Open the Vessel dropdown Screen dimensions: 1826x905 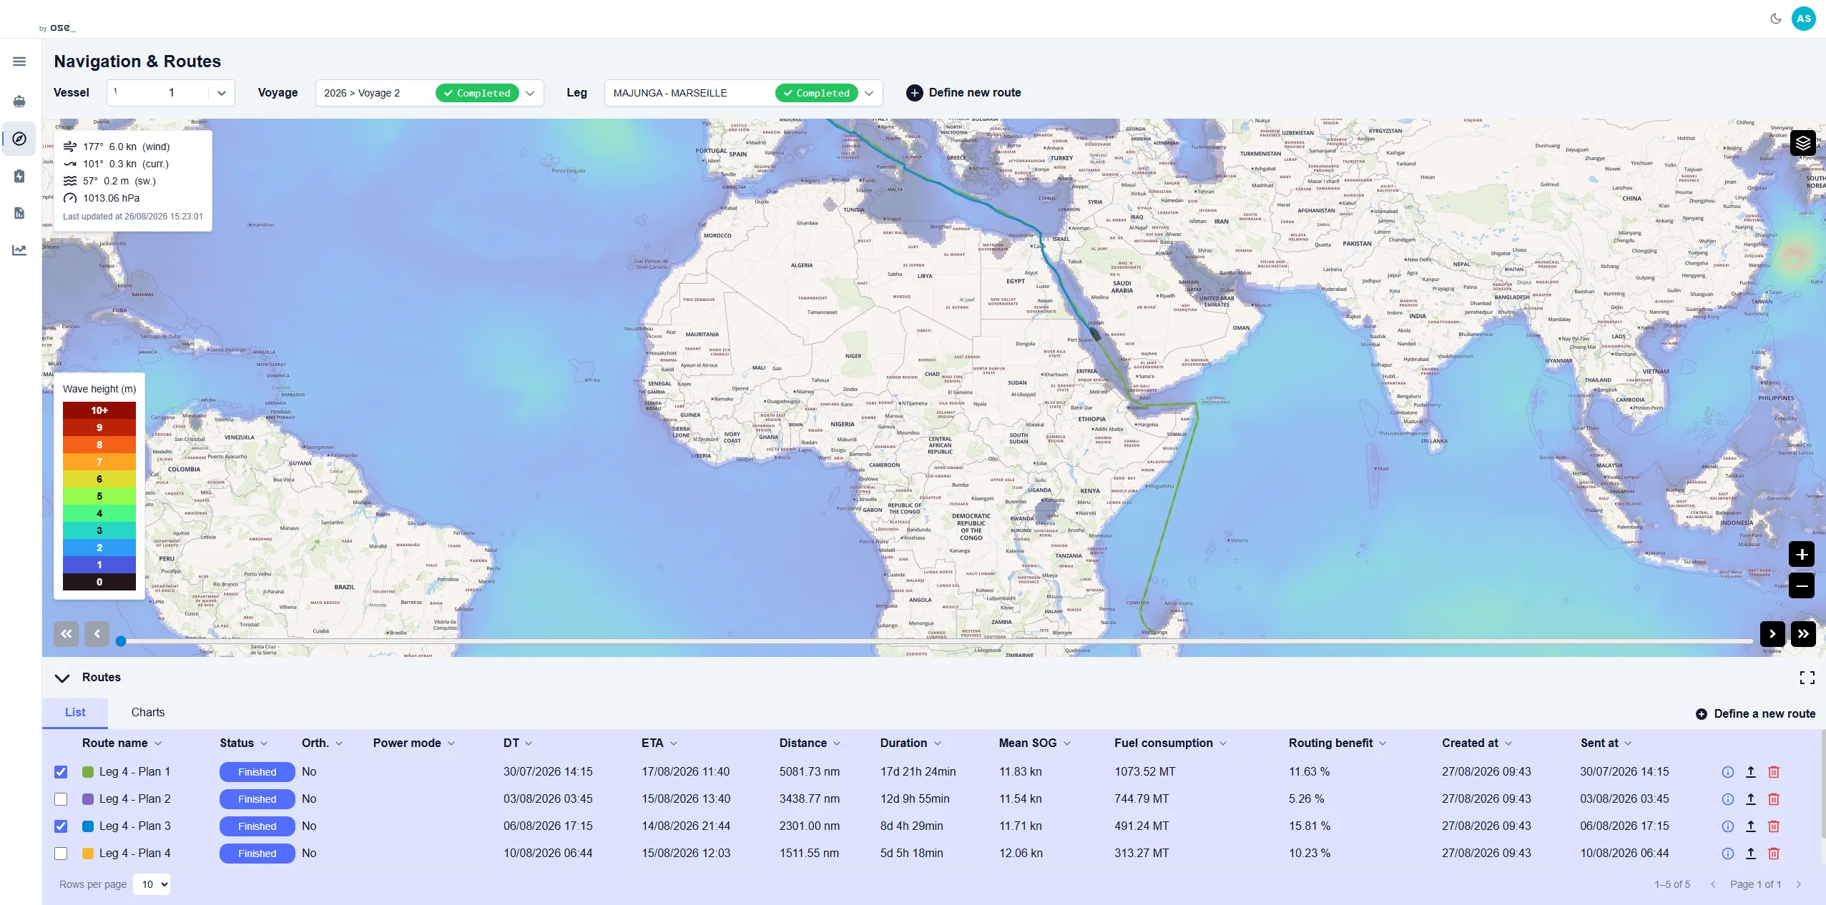tap(170, 93)
